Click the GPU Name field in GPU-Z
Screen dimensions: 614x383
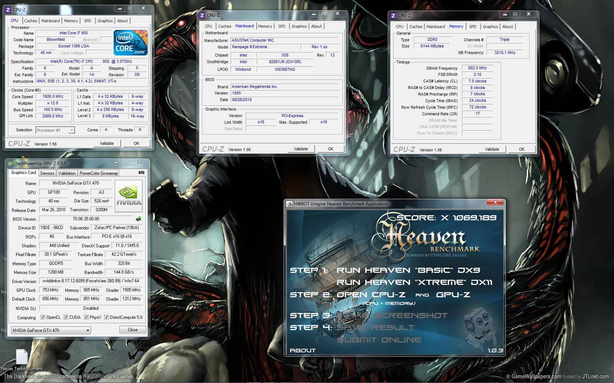[x=76, y=183]
